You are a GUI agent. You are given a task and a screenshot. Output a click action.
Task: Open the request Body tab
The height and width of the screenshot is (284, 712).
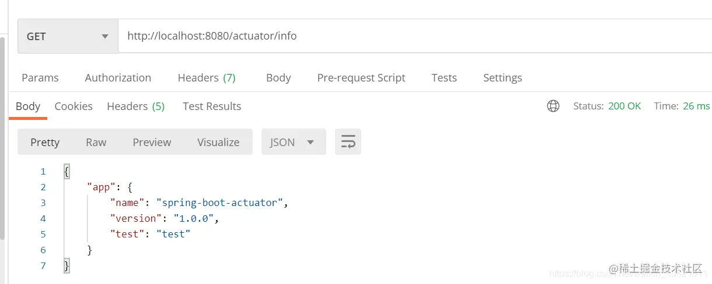[278, 77]
